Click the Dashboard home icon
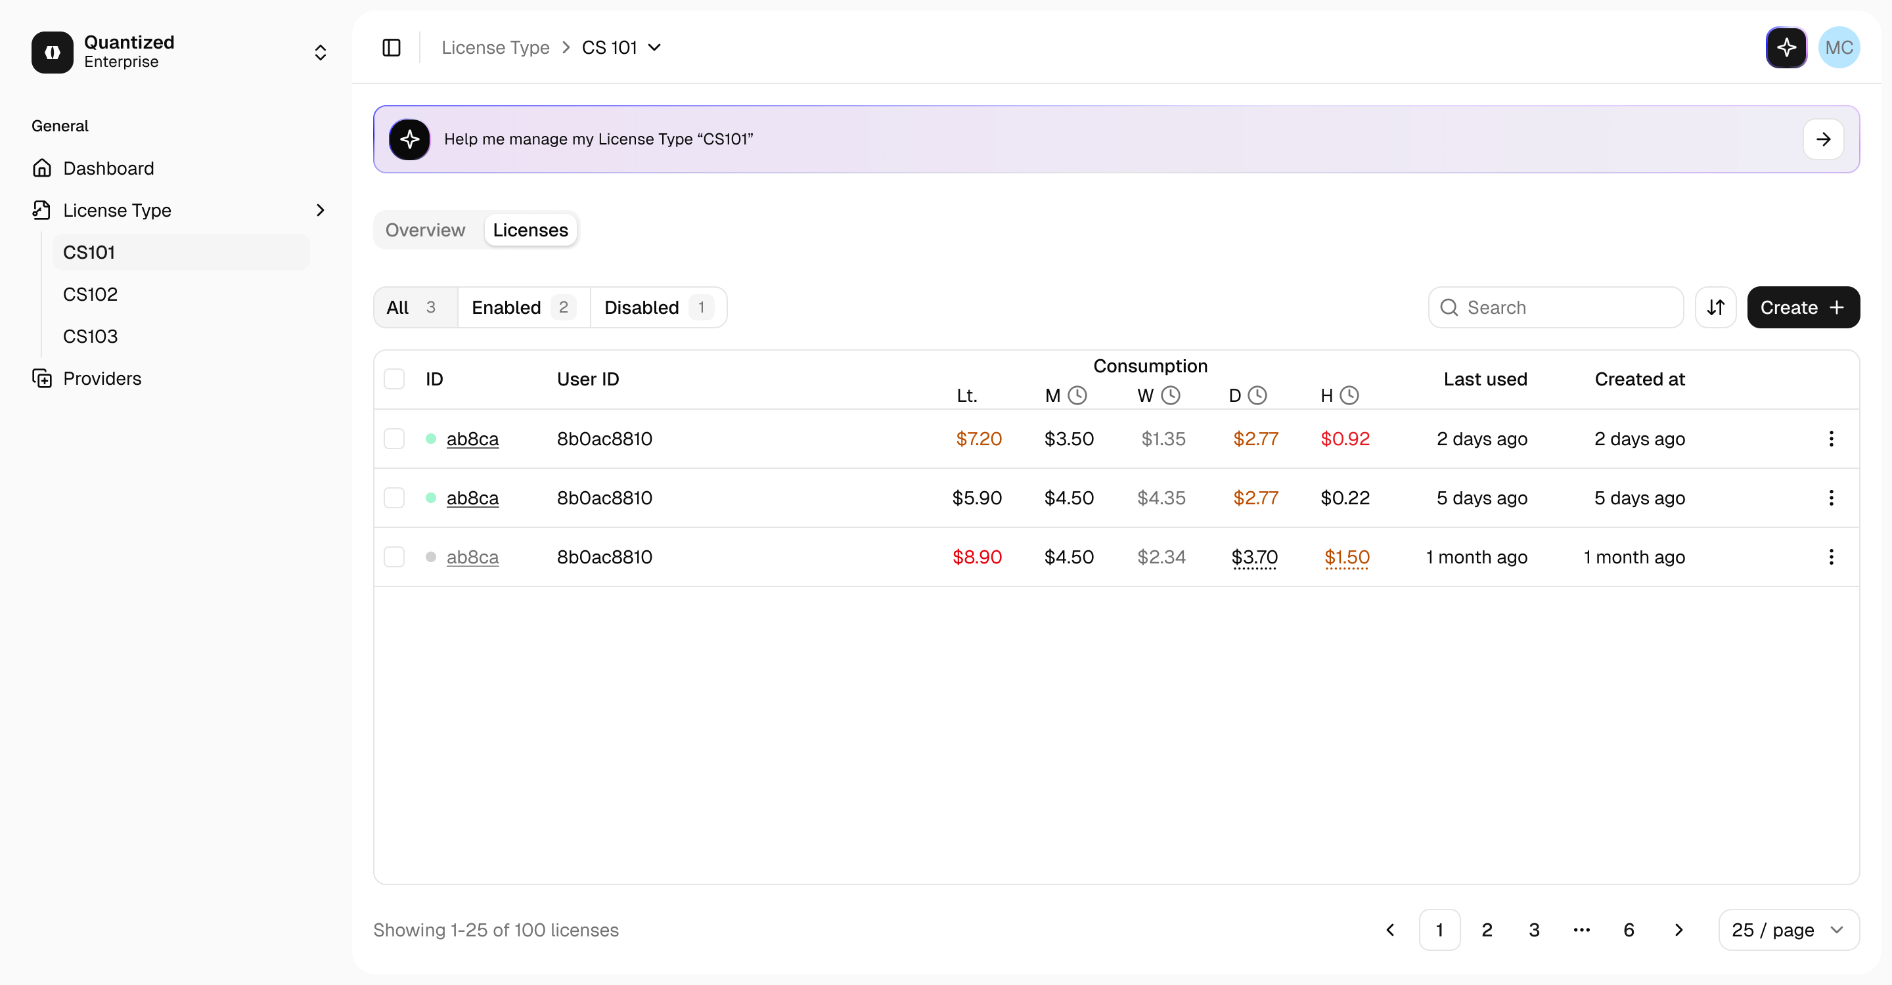Viewport: 1892px width, 985px height. [42, 168]
